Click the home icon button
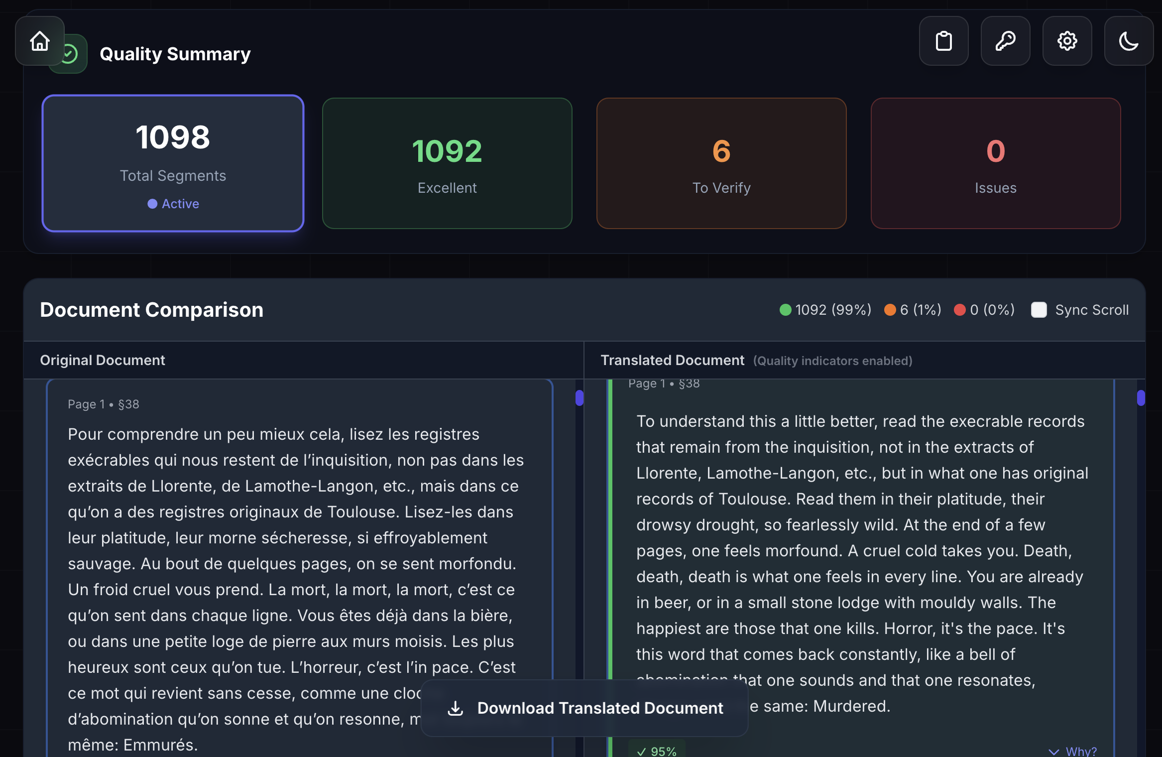 pyautogui.click(x=40, y=41)
